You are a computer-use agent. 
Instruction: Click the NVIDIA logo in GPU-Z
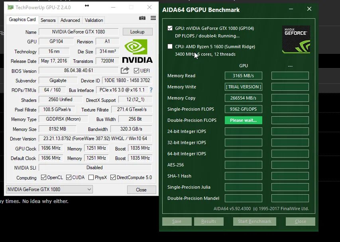(x=137, y=51)
